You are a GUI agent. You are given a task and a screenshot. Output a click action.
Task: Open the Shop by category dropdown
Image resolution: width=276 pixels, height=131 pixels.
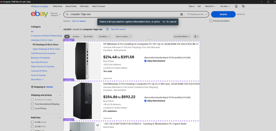[55, 14]
